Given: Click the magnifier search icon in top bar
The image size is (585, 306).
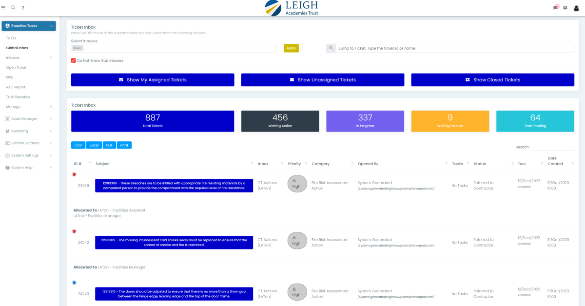Looking at the screenshot, I should pyautogui.click(x=13, y=8).
